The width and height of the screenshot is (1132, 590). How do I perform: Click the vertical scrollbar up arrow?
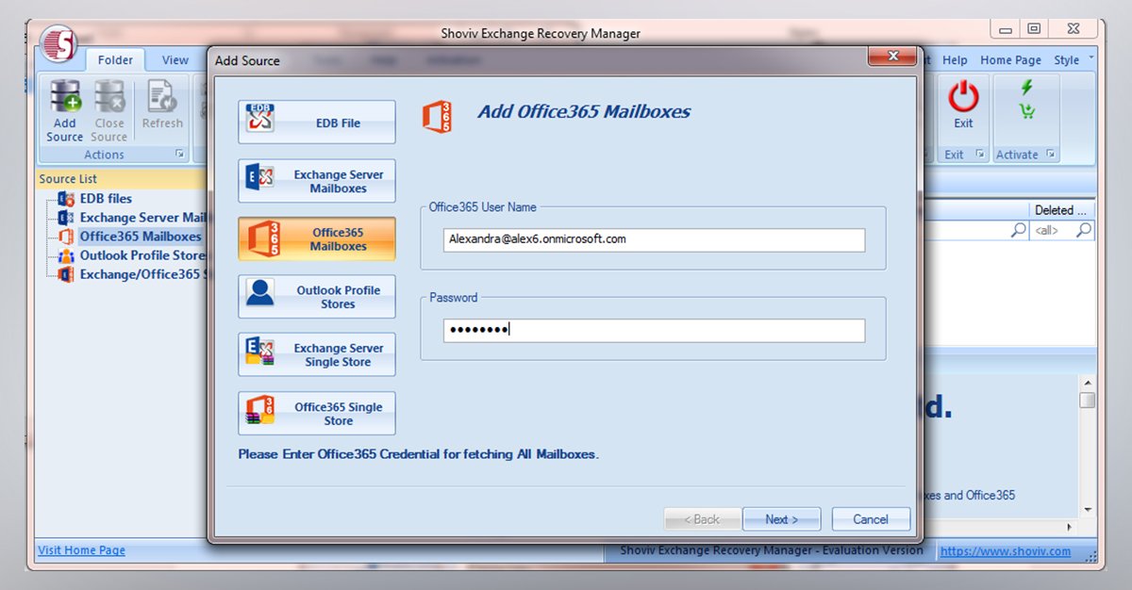pyautogui.click(x=1087, y=383)
